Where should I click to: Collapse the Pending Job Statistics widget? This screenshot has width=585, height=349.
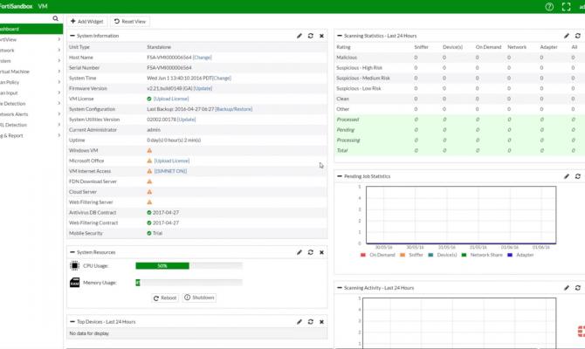[x=340, y=176]
